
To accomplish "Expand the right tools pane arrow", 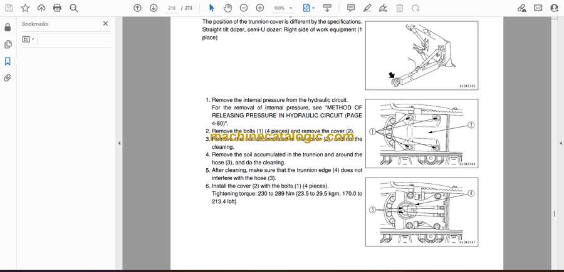I will [x=560, y=143].
